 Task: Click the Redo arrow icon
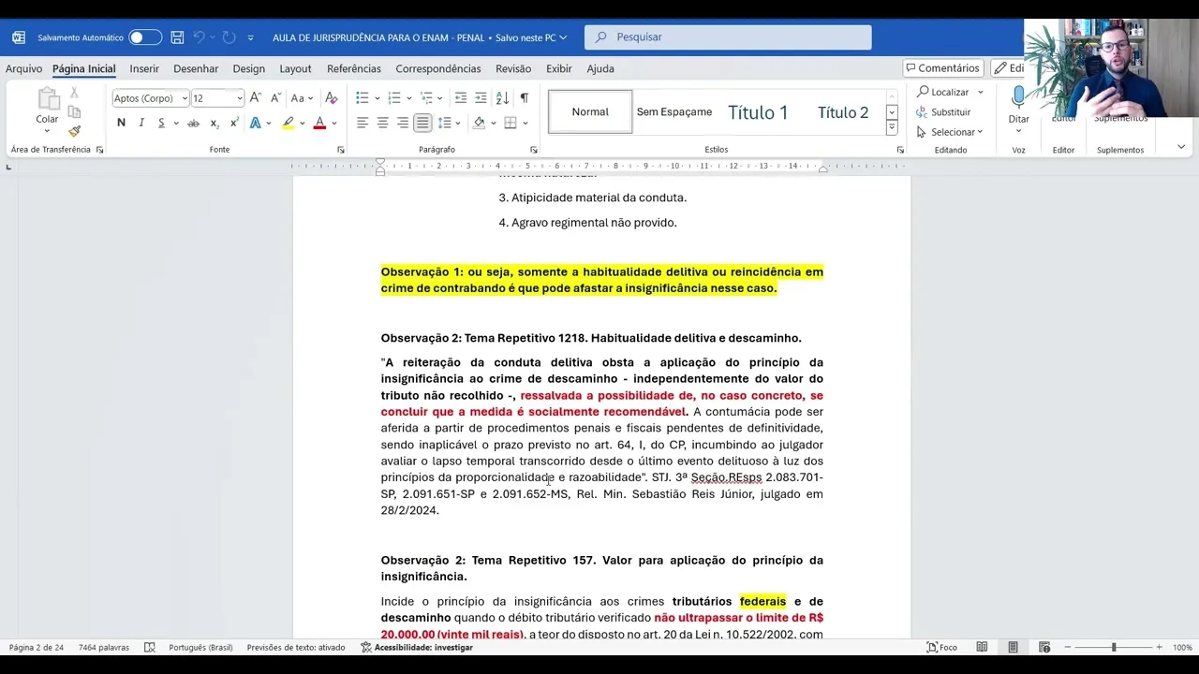(229, 37)
